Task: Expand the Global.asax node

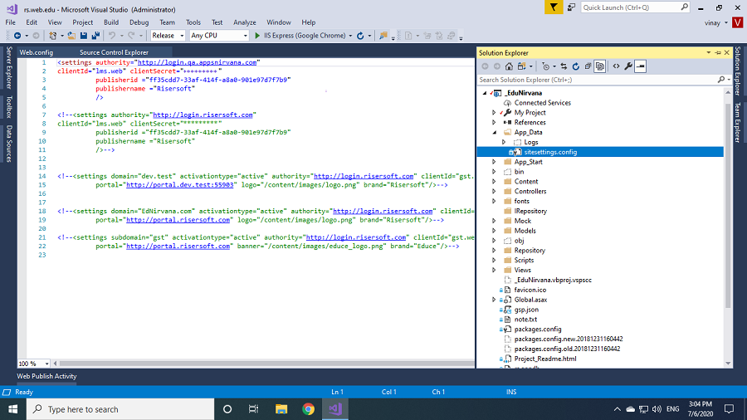Action: tap(494, 300)
